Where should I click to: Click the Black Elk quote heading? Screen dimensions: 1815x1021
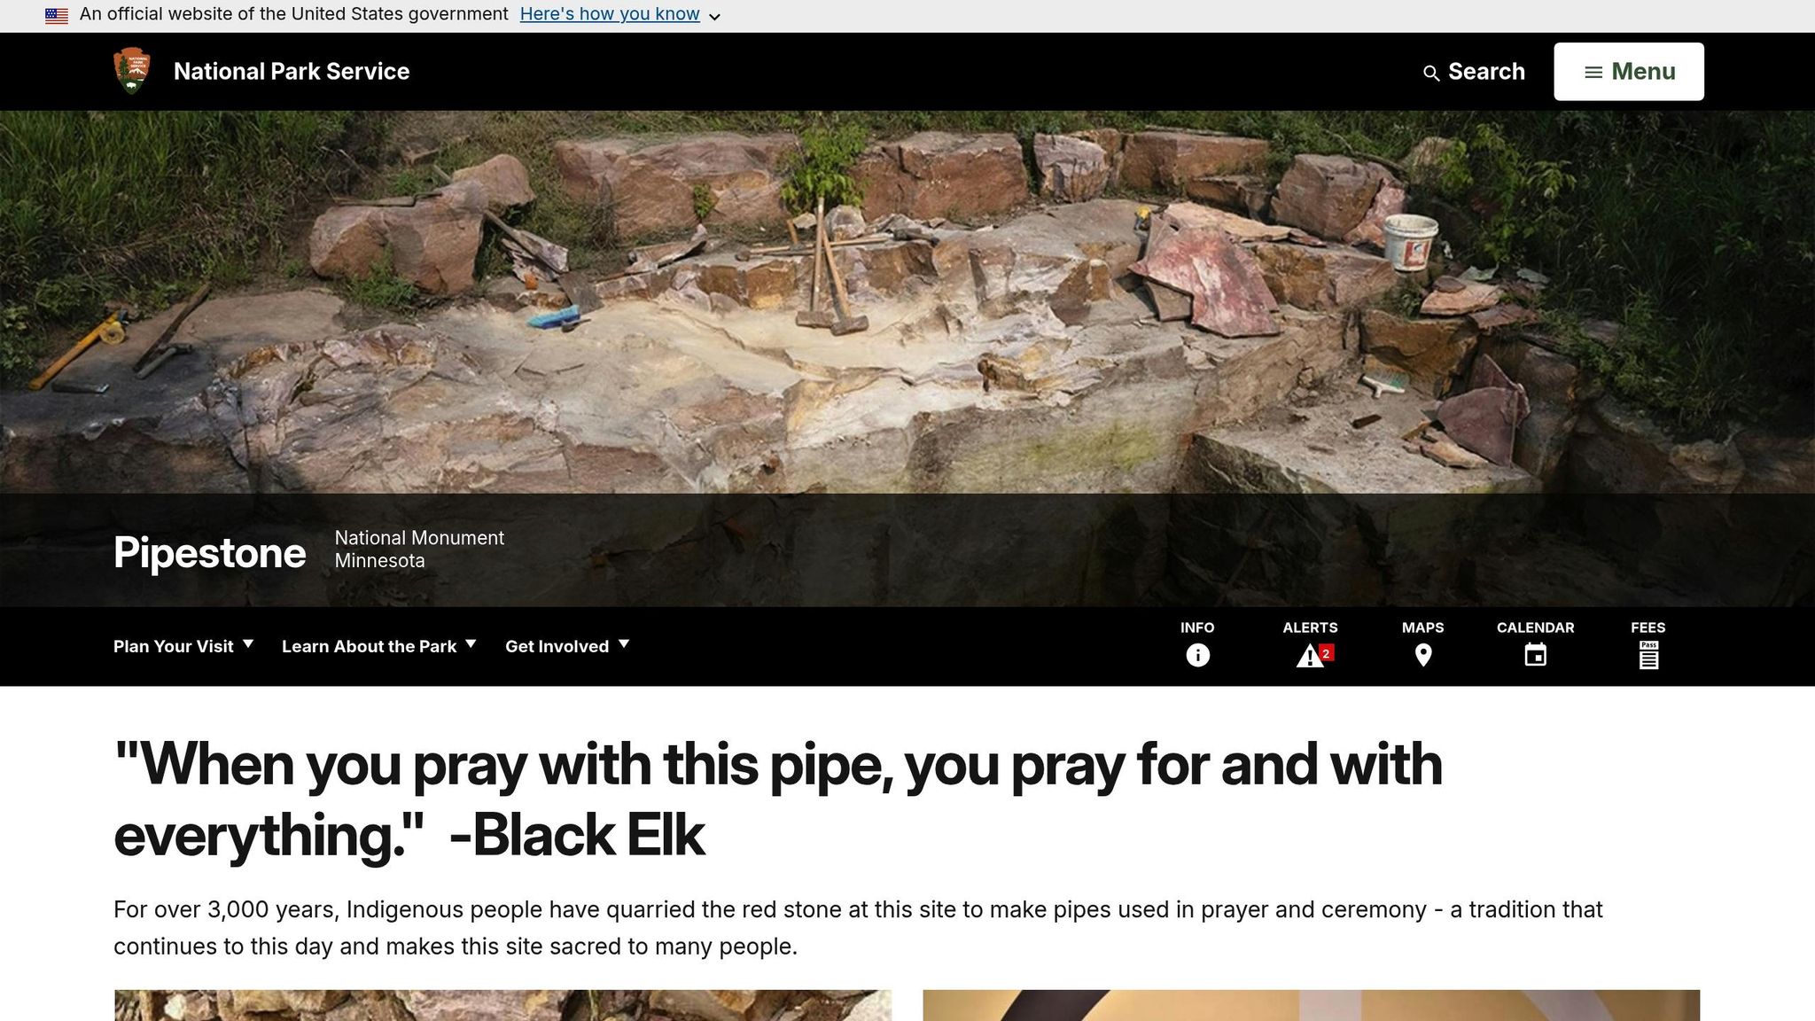tap(778, 799)
